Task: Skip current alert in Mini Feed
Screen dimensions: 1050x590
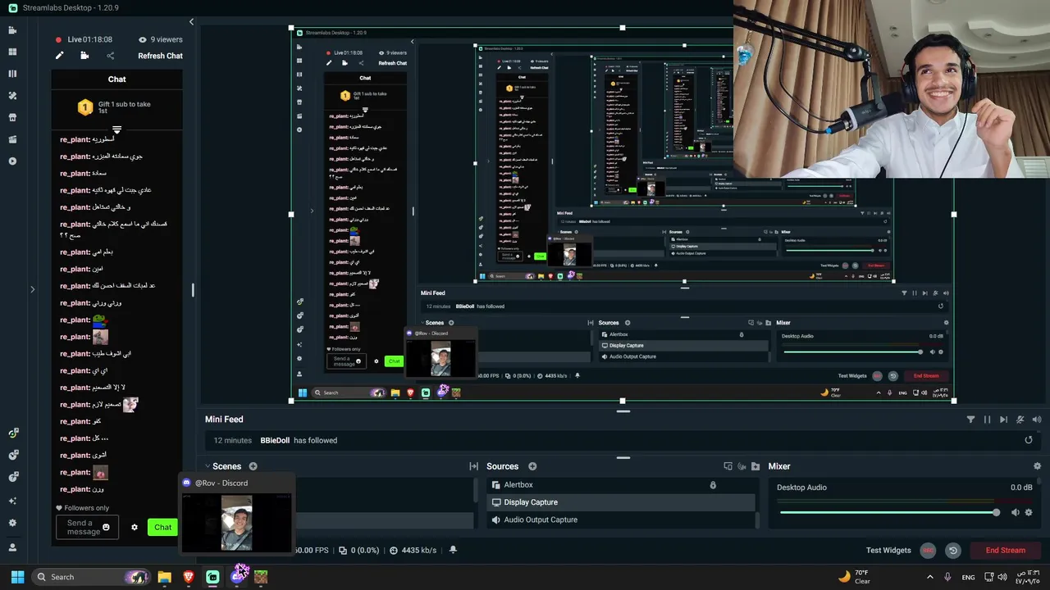Action: [x=1003, y=420]
